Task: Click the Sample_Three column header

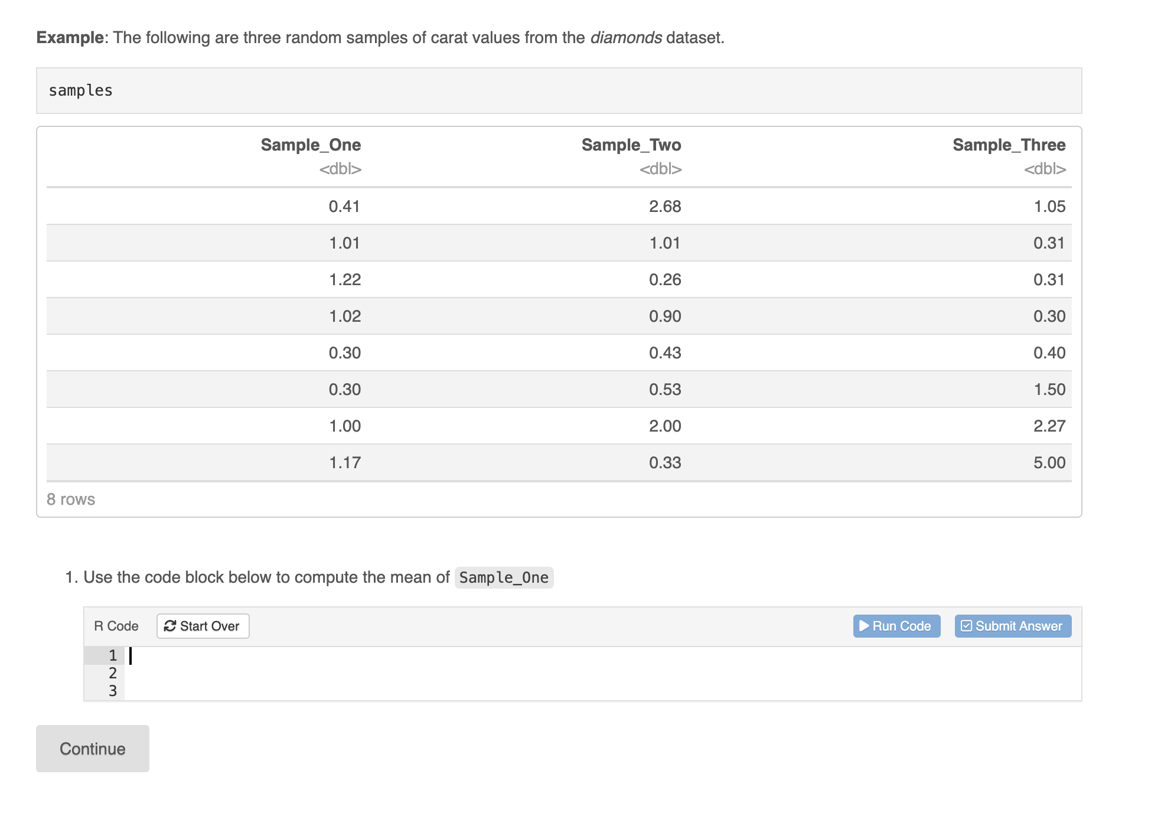Action: 1009,145
